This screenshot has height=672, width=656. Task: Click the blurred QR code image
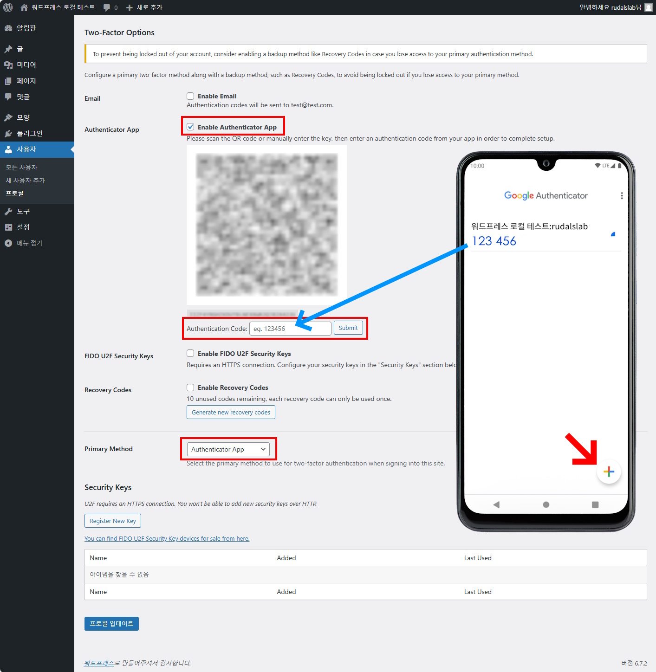[x=266, y=225]
